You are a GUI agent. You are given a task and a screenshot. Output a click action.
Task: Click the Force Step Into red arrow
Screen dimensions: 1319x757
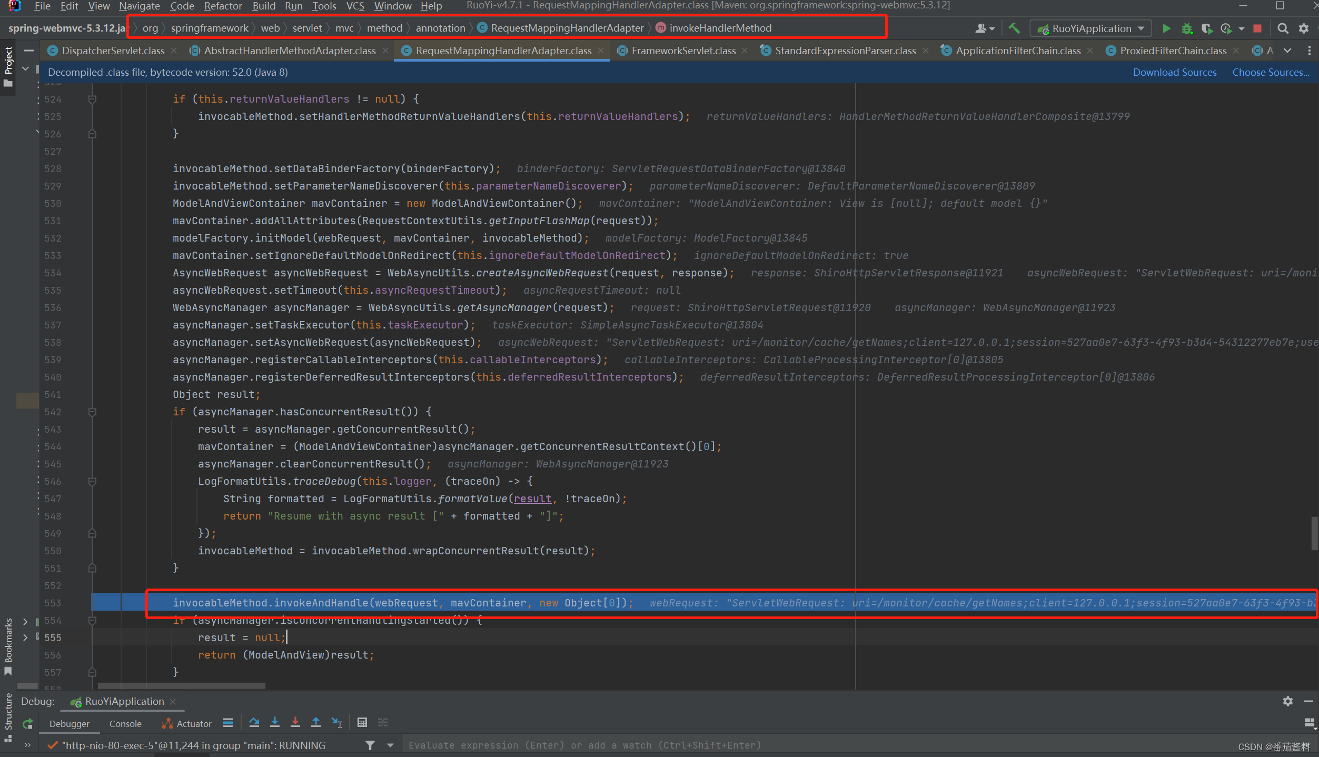(295, 723)
